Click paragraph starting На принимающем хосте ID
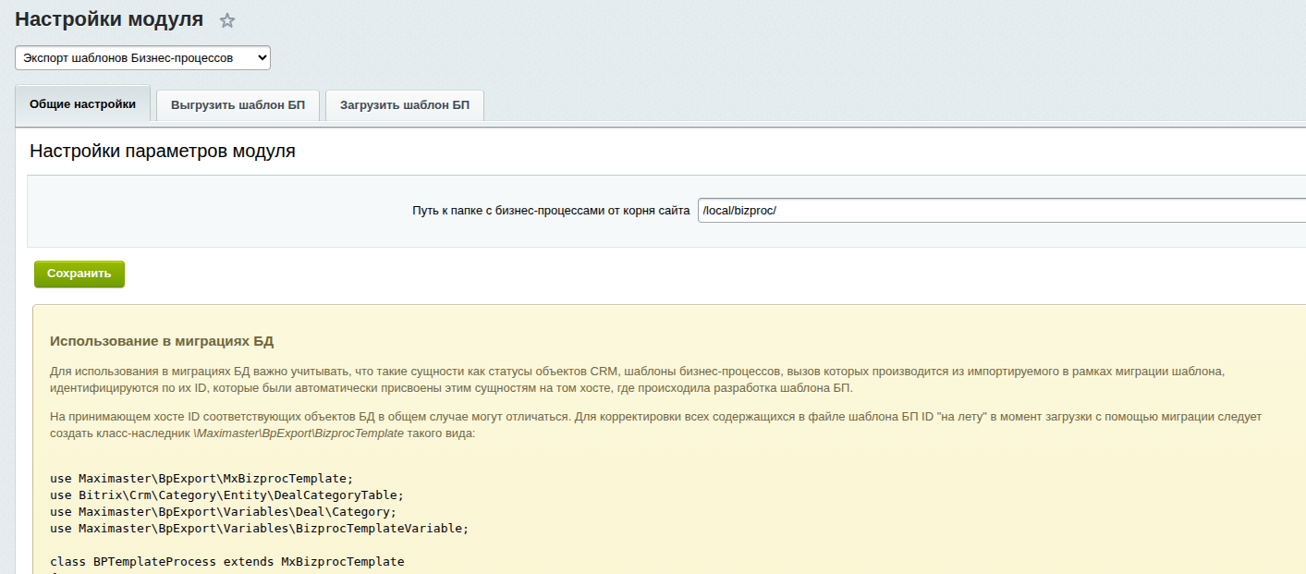The height and width of the screenshot is (574, 1306). [655, 425]
